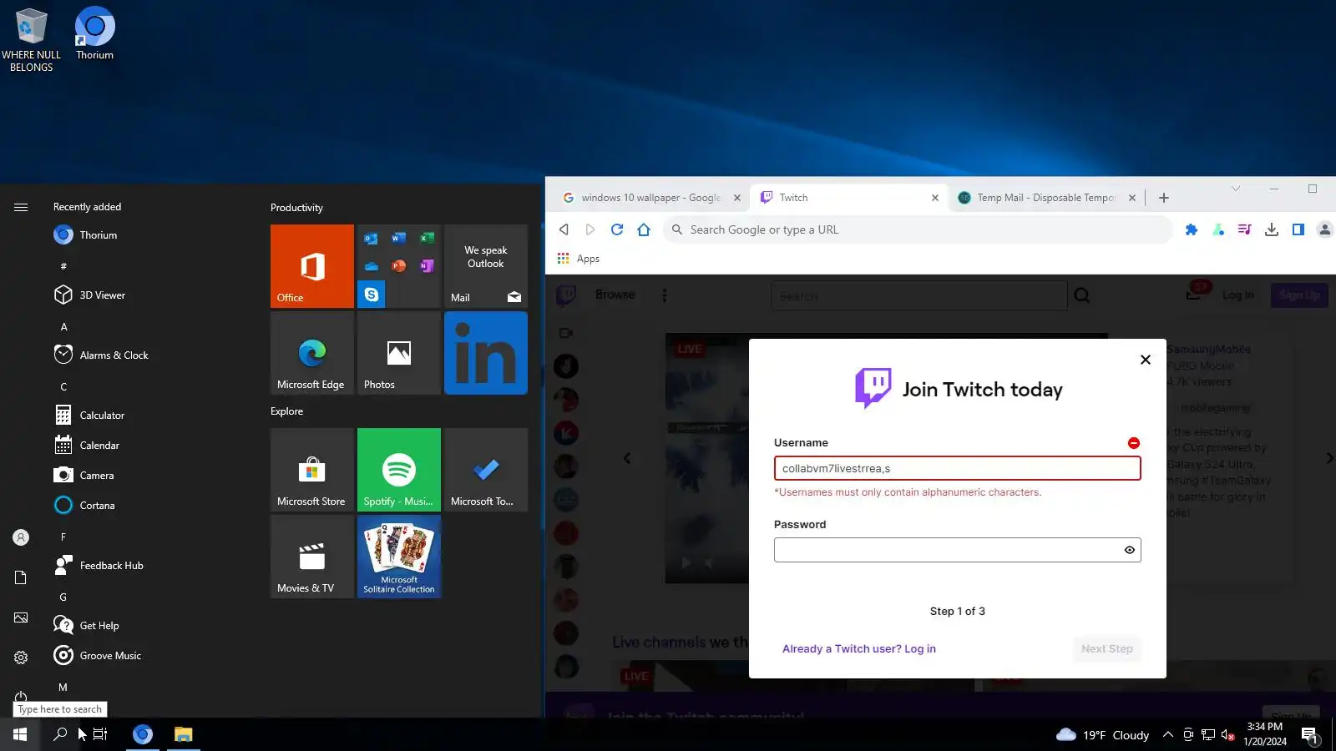Close the Join Twitch today dialog
The image size is (1336, 751).
[1146, 360]
